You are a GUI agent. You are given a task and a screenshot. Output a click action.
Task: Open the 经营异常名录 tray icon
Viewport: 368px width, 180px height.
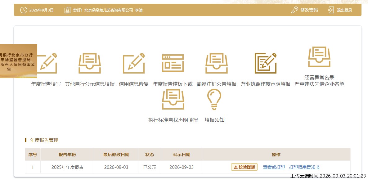click(x=319, y=57)
